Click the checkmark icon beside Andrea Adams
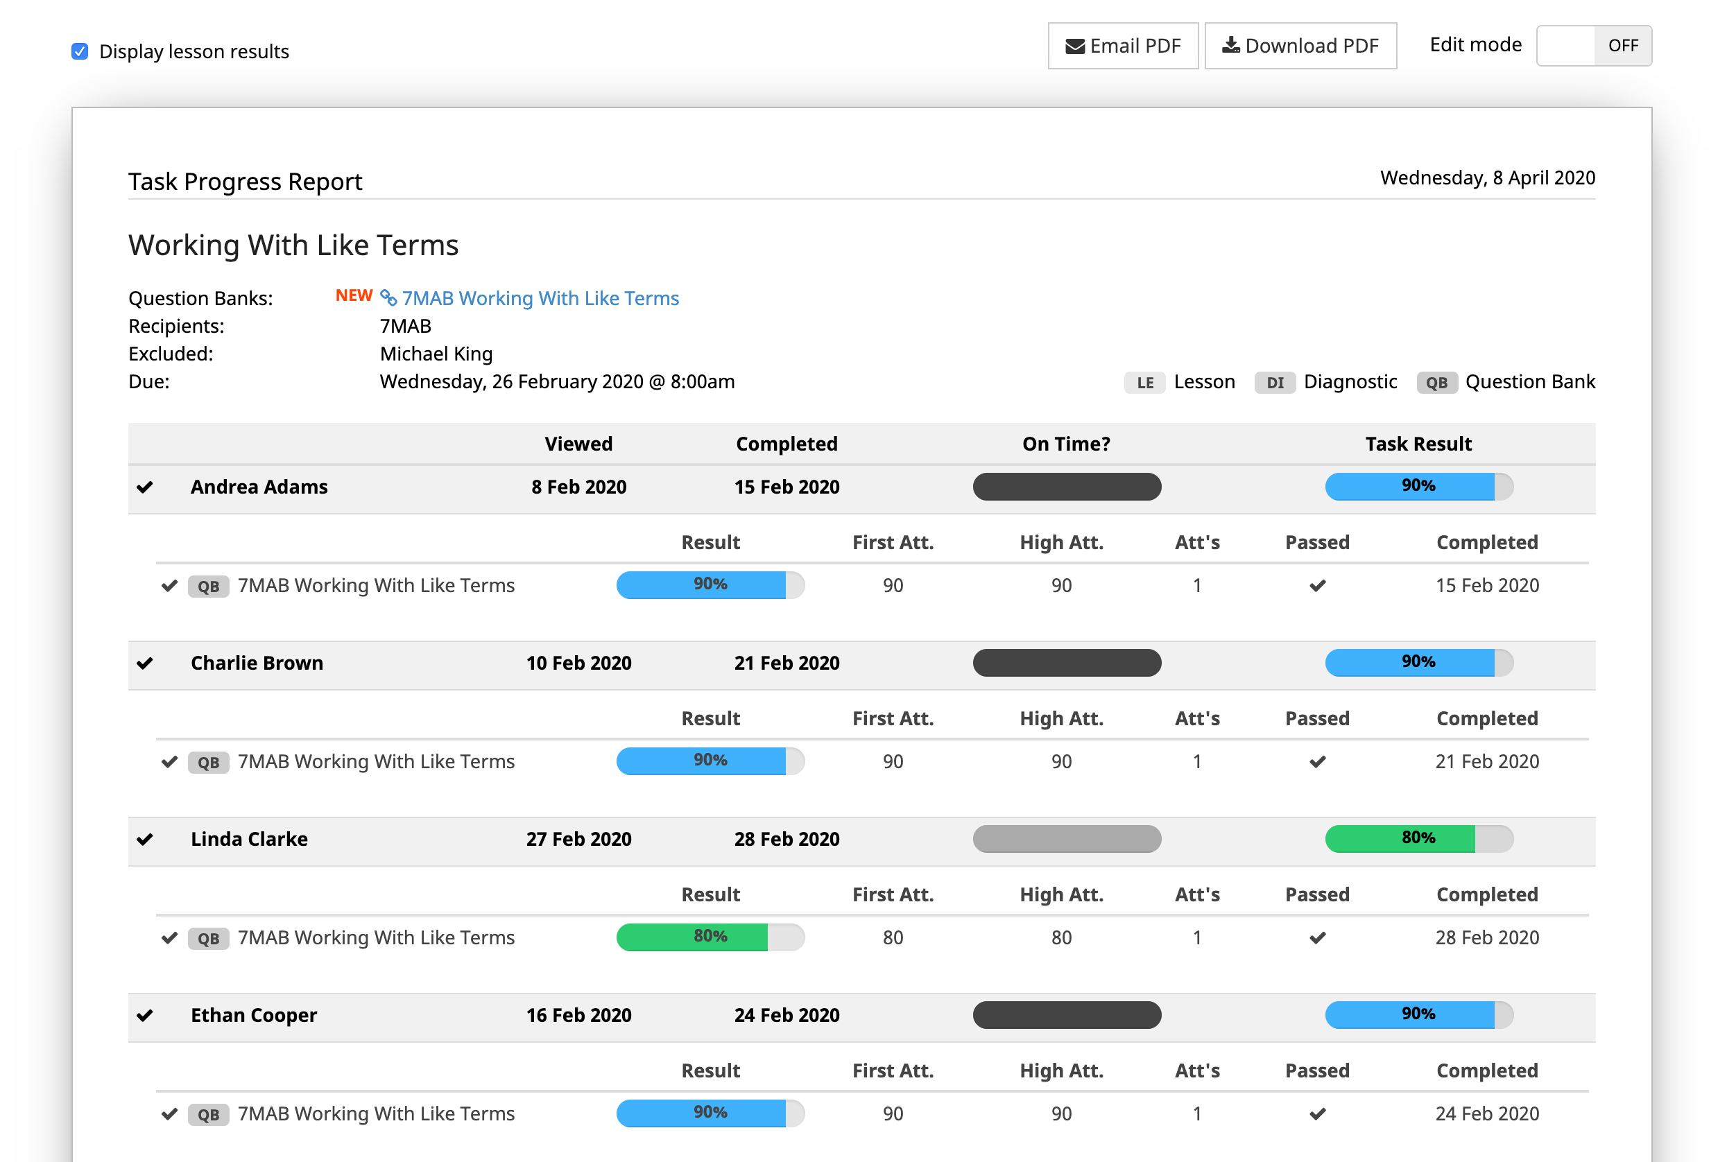Image resolution: width=1727 pixels, height=1162 pixels. click(145, 487)
